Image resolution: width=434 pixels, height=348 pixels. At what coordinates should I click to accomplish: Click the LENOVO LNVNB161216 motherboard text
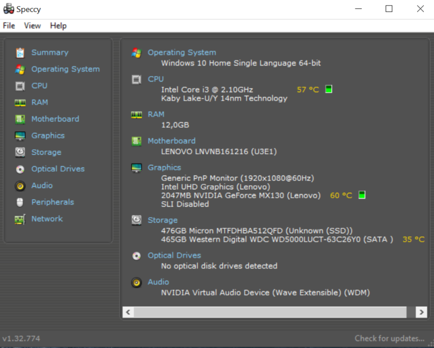219,151
